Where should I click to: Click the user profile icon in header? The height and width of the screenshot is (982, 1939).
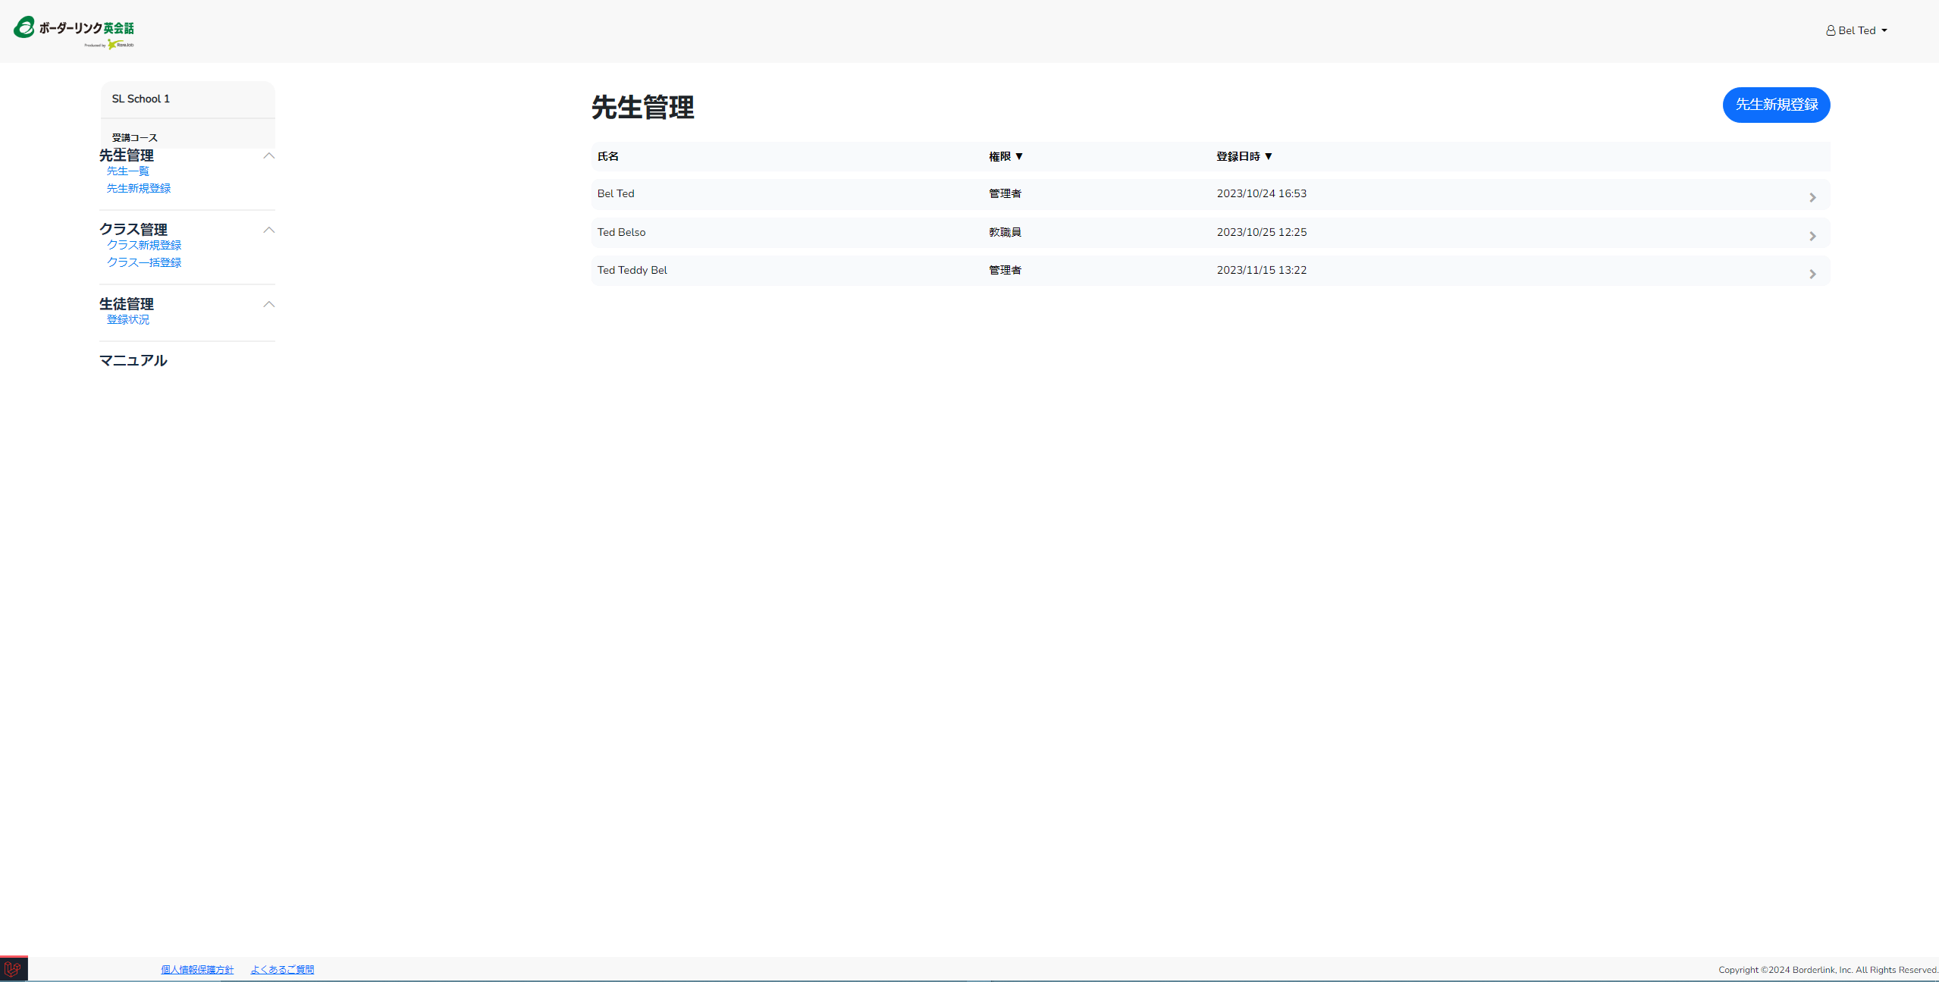[1831, 31]
